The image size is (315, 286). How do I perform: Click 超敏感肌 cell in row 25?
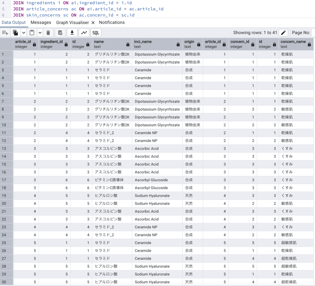click(296, 243)
